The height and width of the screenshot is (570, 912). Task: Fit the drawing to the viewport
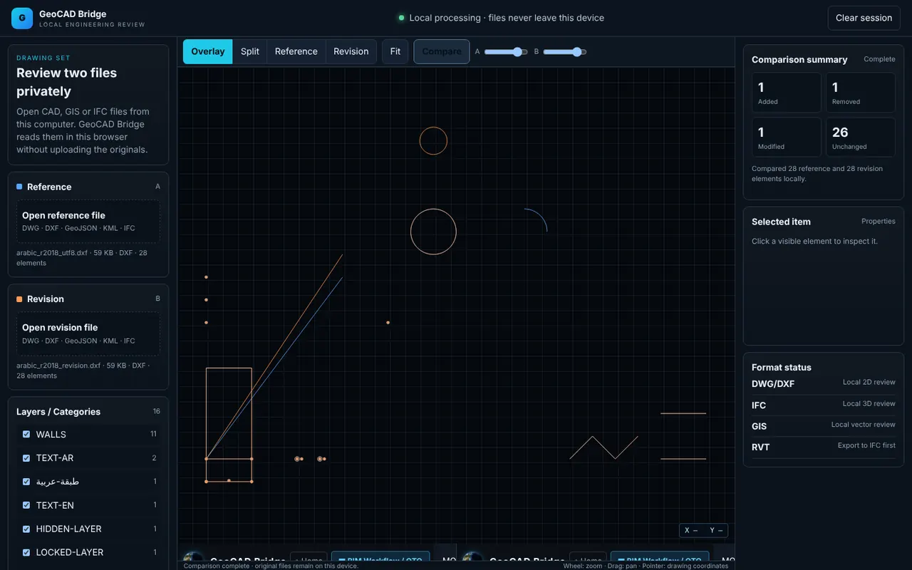pyautogui.click(x=395, y=51)
